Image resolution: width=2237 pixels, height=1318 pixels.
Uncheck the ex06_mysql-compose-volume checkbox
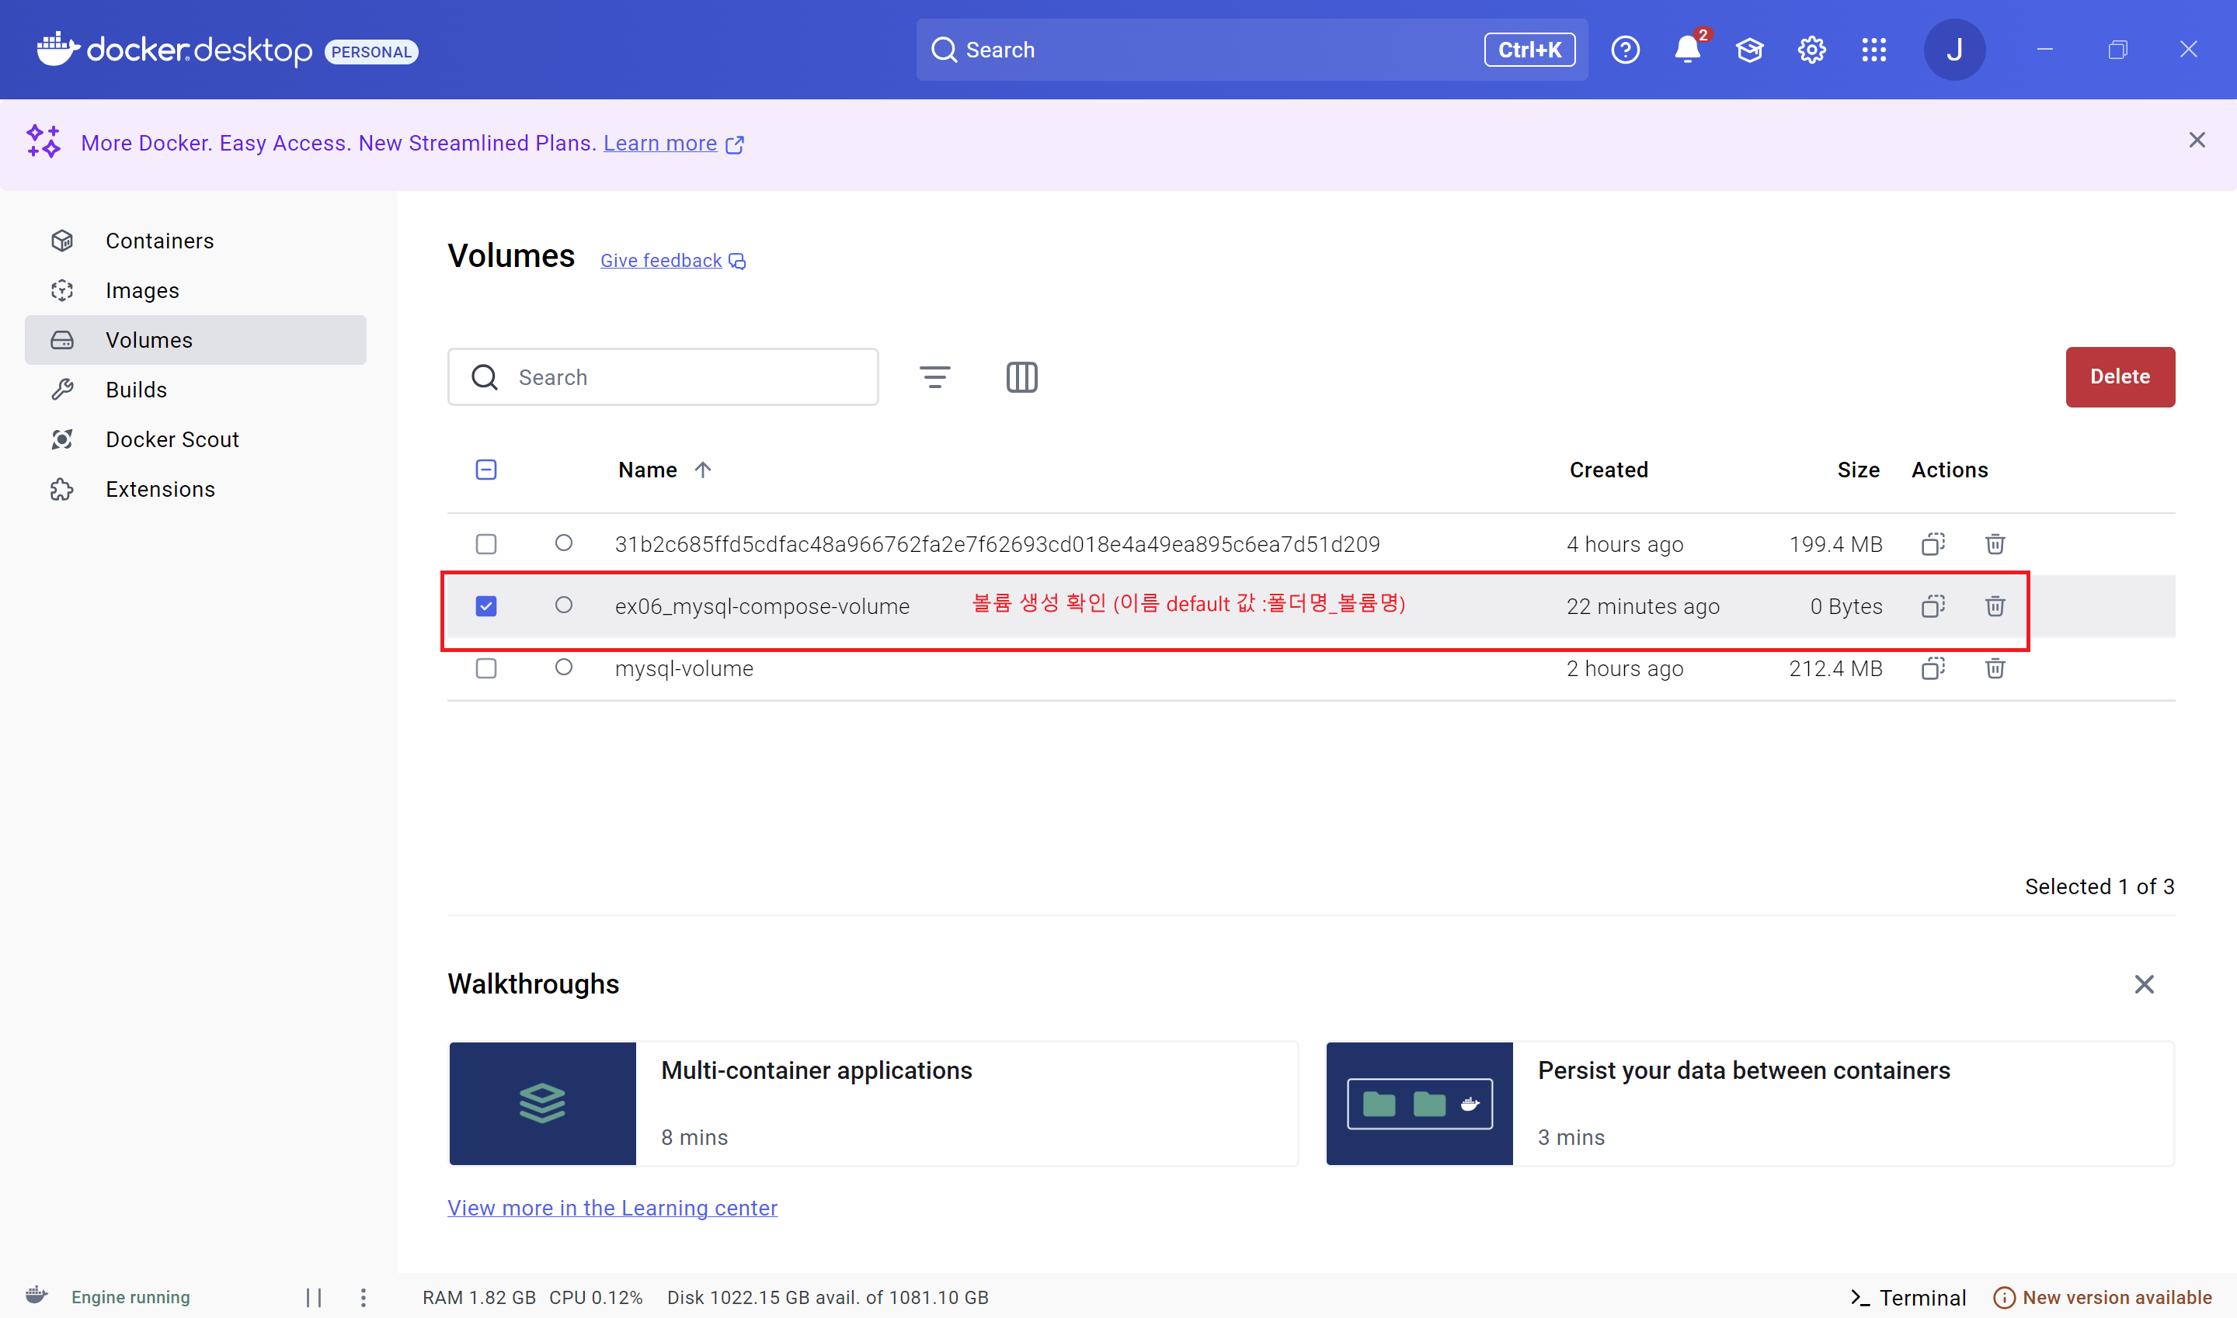click(x=486, y=605)
